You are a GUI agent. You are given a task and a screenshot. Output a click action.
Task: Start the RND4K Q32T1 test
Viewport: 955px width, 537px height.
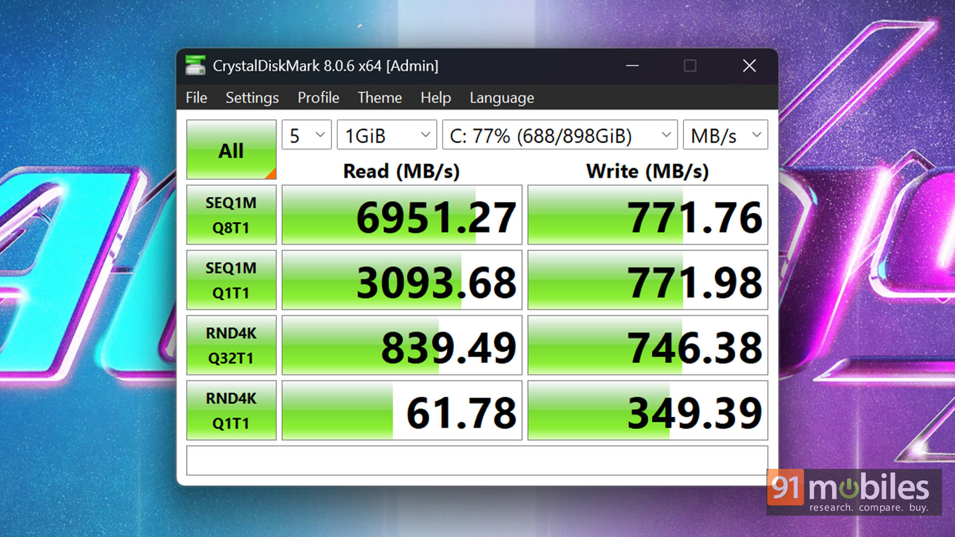coord(231,345)
